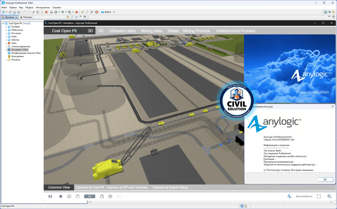Viewport: 337px width, 209px height.
Task: Expand the Facilities folder
Action: click(6, 27)
